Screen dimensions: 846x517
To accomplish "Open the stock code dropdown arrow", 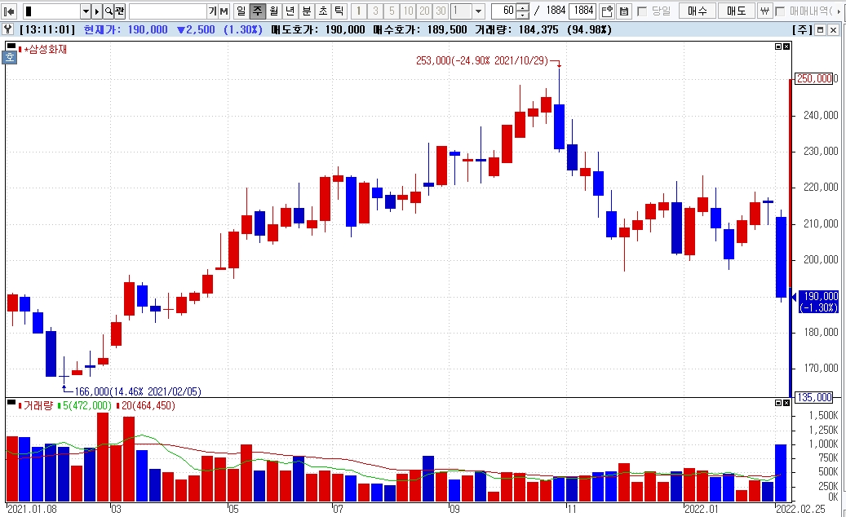I will point(86,11).
